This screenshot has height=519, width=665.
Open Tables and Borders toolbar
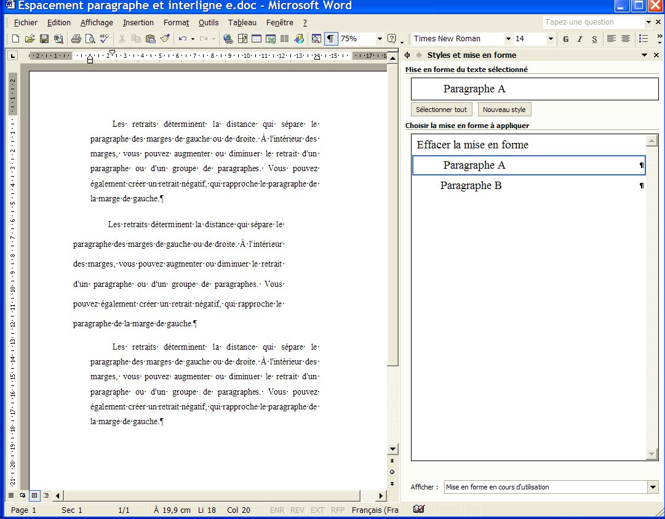242,39
